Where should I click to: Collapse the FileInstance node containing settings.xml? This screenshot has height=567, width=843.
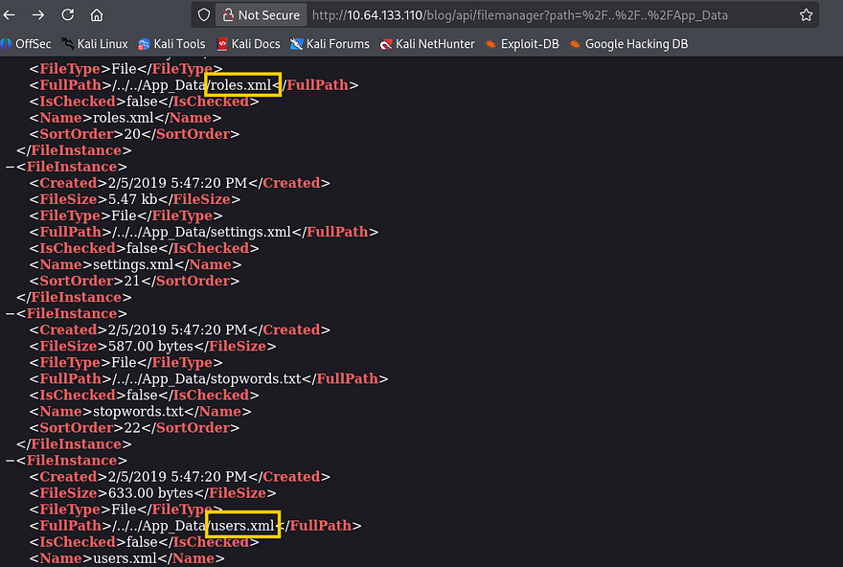(x=10, y=167)
